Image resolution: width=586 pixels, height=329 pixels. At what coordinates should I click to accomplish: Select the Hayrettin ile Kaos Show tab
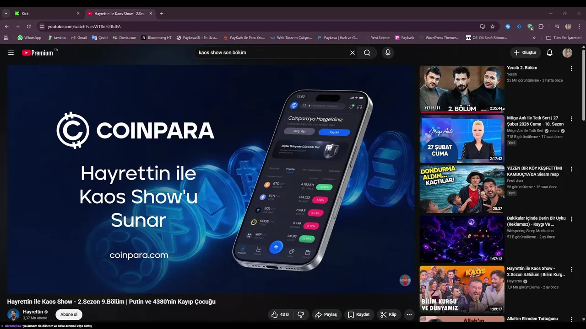120,14
